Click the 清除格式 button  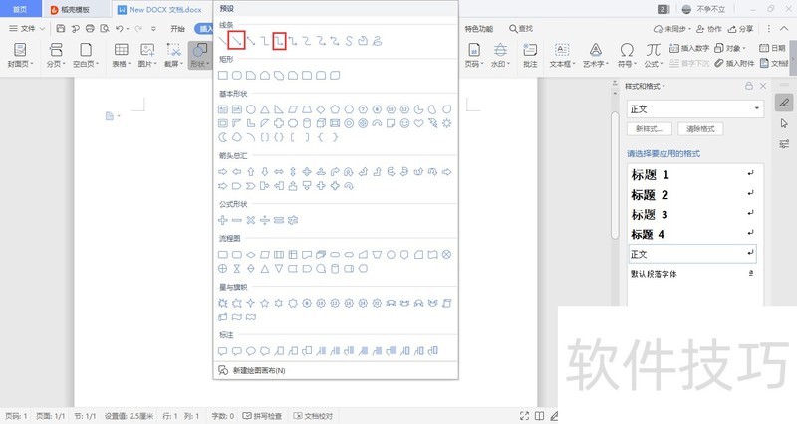pyautogui.click(x=700, y=129)
